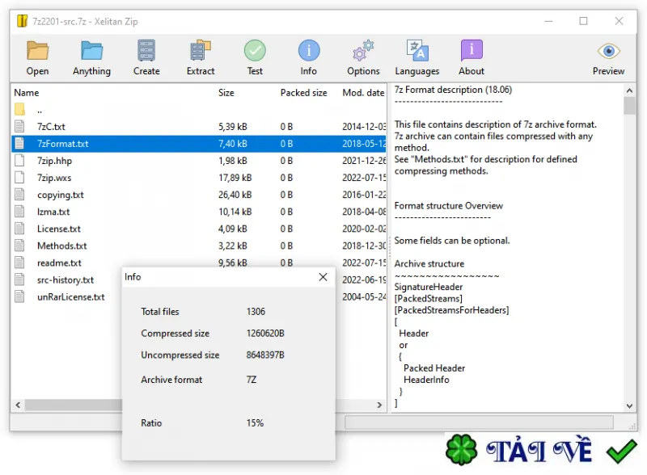
Task: Click the file list scroll right arrow
Action: (379, 406)
